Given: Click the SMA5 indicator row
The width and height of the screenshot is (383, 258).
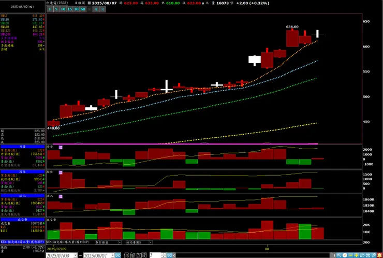Looking at the screenshot, I should point(22,16).
